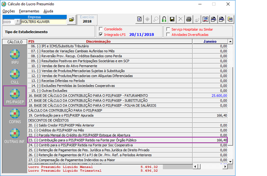
Task: Click the application icon in title bar
Action: (4, 4)
